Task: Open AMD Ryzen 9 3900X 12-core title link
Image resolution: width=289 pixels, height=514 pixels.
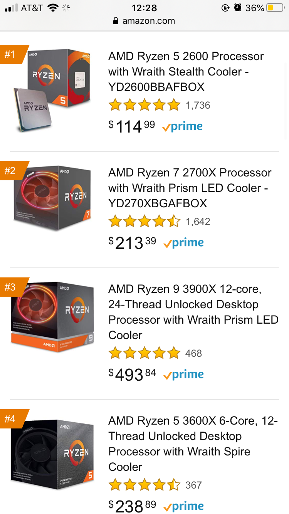Action: pyautogui.click(x=193, y=312)
